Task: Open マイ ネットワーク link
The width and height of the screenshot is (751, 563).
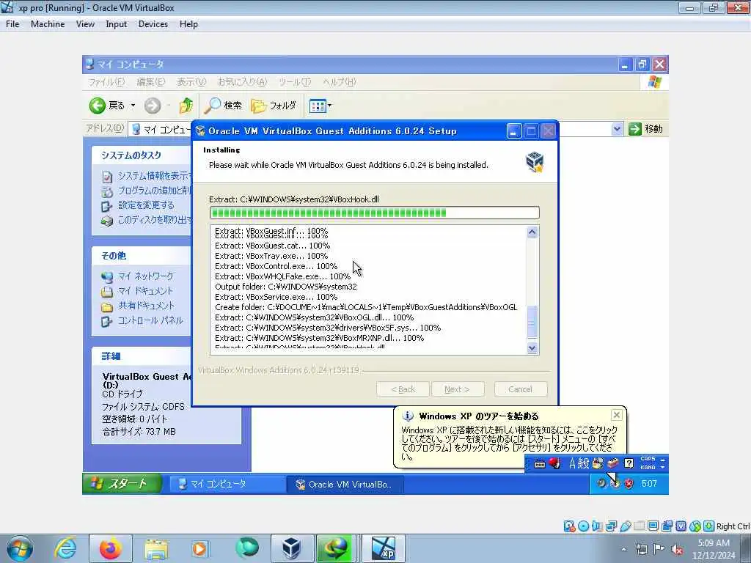Action: pos(146,276)
